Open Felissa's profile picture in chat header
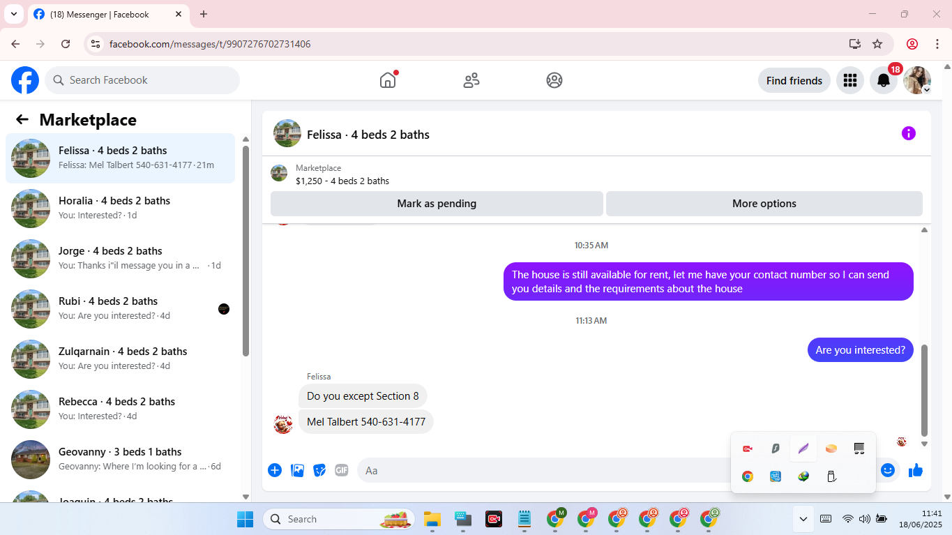 [x=287, y=133]
